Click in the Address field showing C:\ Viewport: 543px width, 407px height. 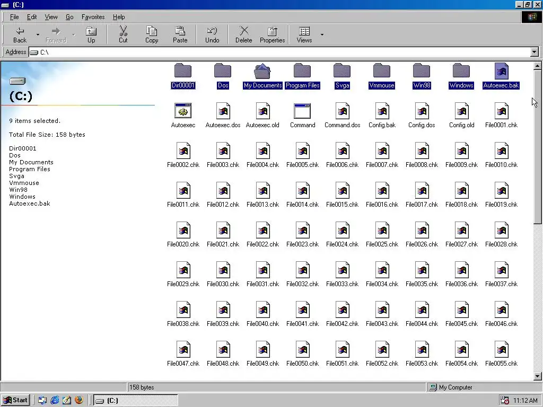tap(280, 52)
